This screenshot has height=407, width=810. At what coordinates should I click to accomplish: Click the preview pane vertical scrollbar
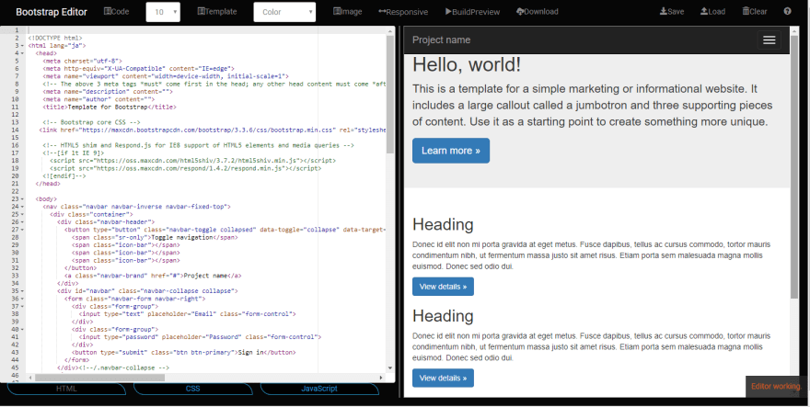[794, 167]
